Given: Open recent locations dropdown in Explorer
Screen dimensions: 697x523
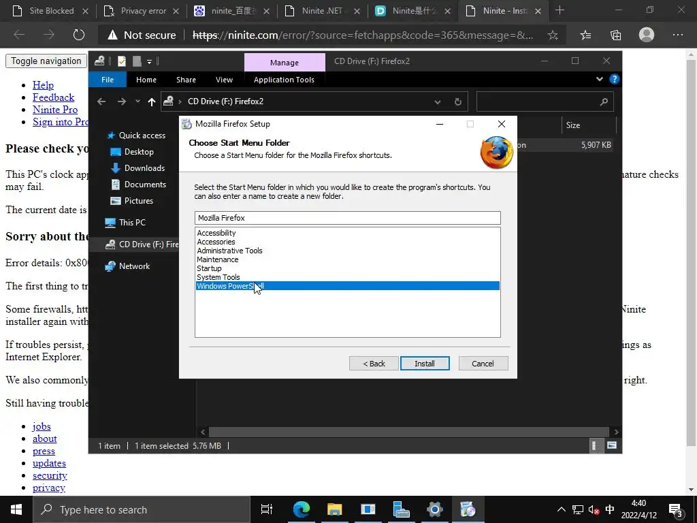Looking at the screenshot, I should (137, 102).
